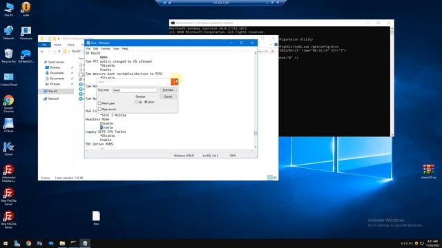Go up one folder in File Explorer
This screenshot has width=442, height=248.
coord(59,52)
